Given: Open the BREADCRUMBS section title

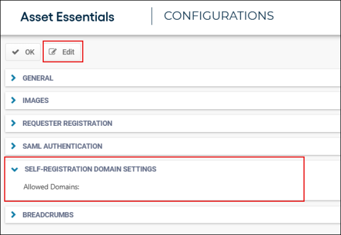Looking at the screenshot, I should tap(48, 215).
